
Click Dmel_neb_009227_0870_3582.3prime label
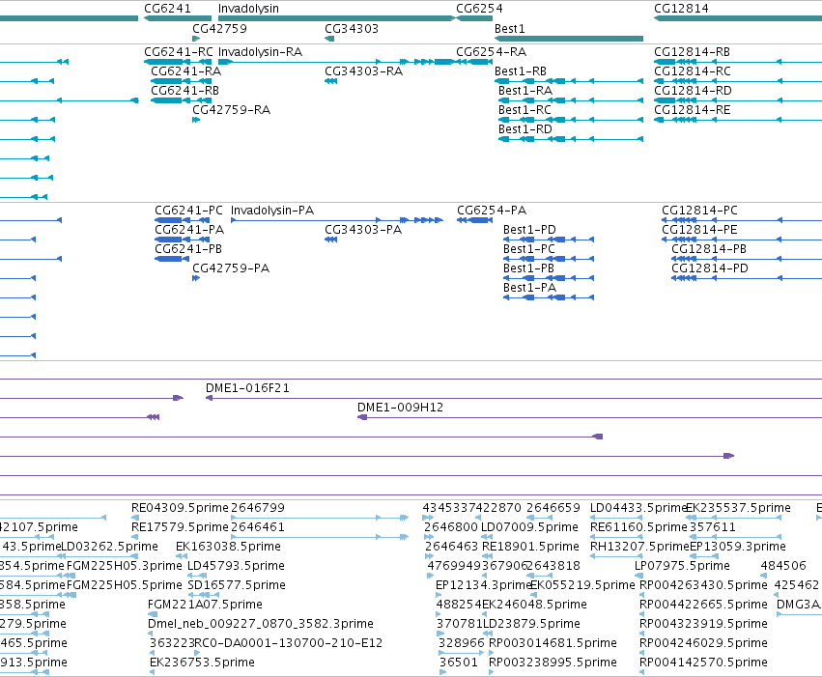pyautogui.click(x=261, y=624)
